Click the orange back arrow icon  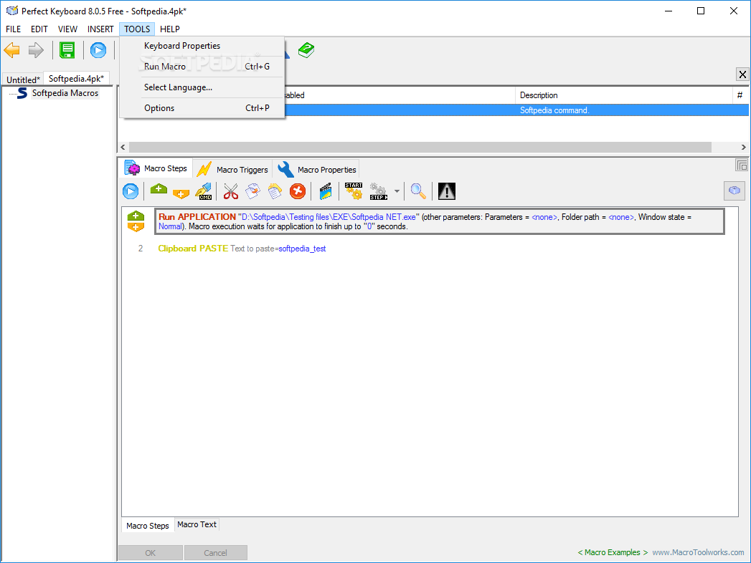point(12,50)
